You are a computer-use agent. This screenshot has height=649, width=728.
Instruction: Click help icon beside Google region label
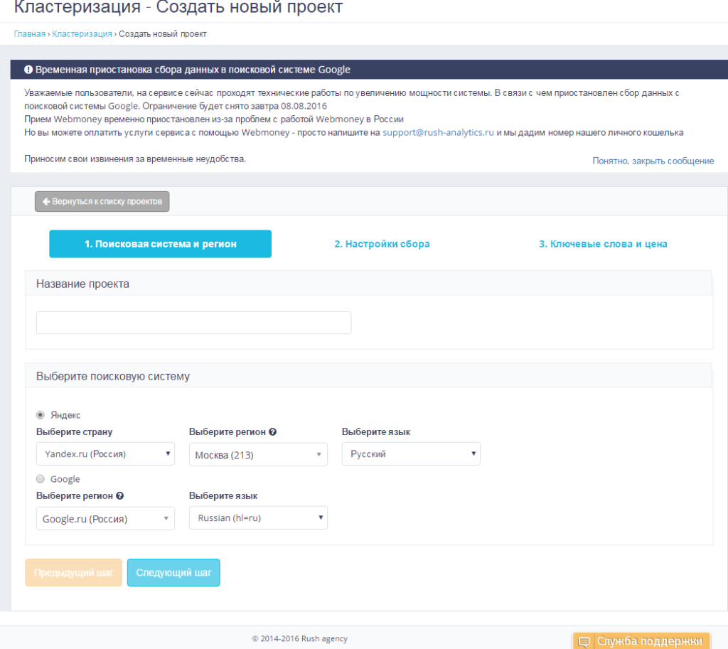[120, 496]
